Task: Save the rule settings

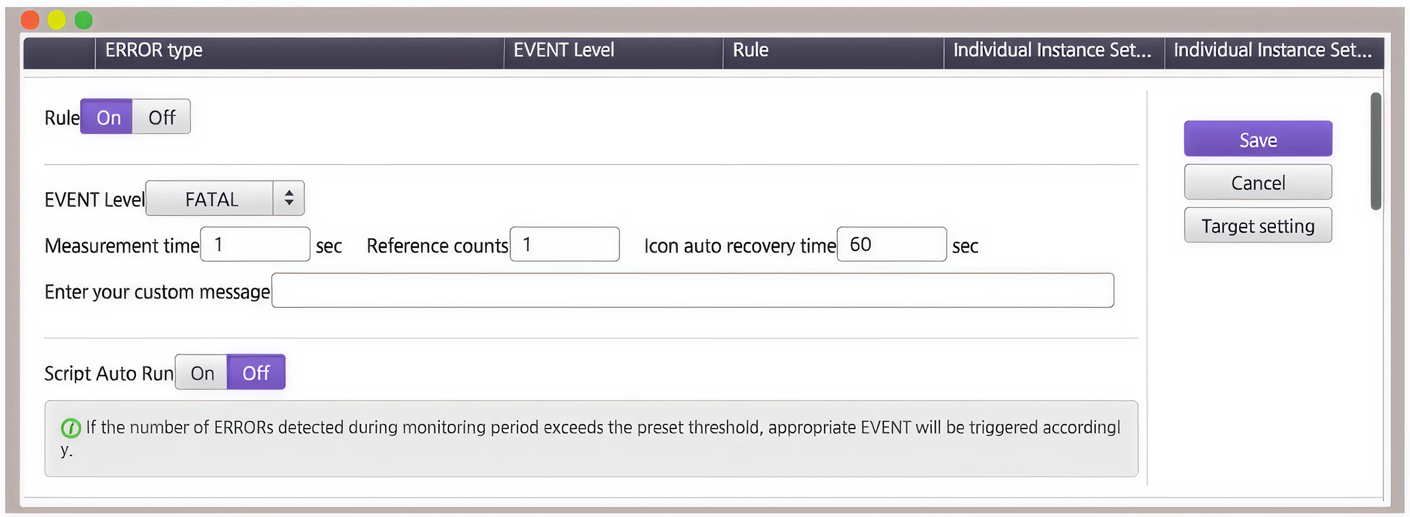Action: click(x=1258, y=139)
